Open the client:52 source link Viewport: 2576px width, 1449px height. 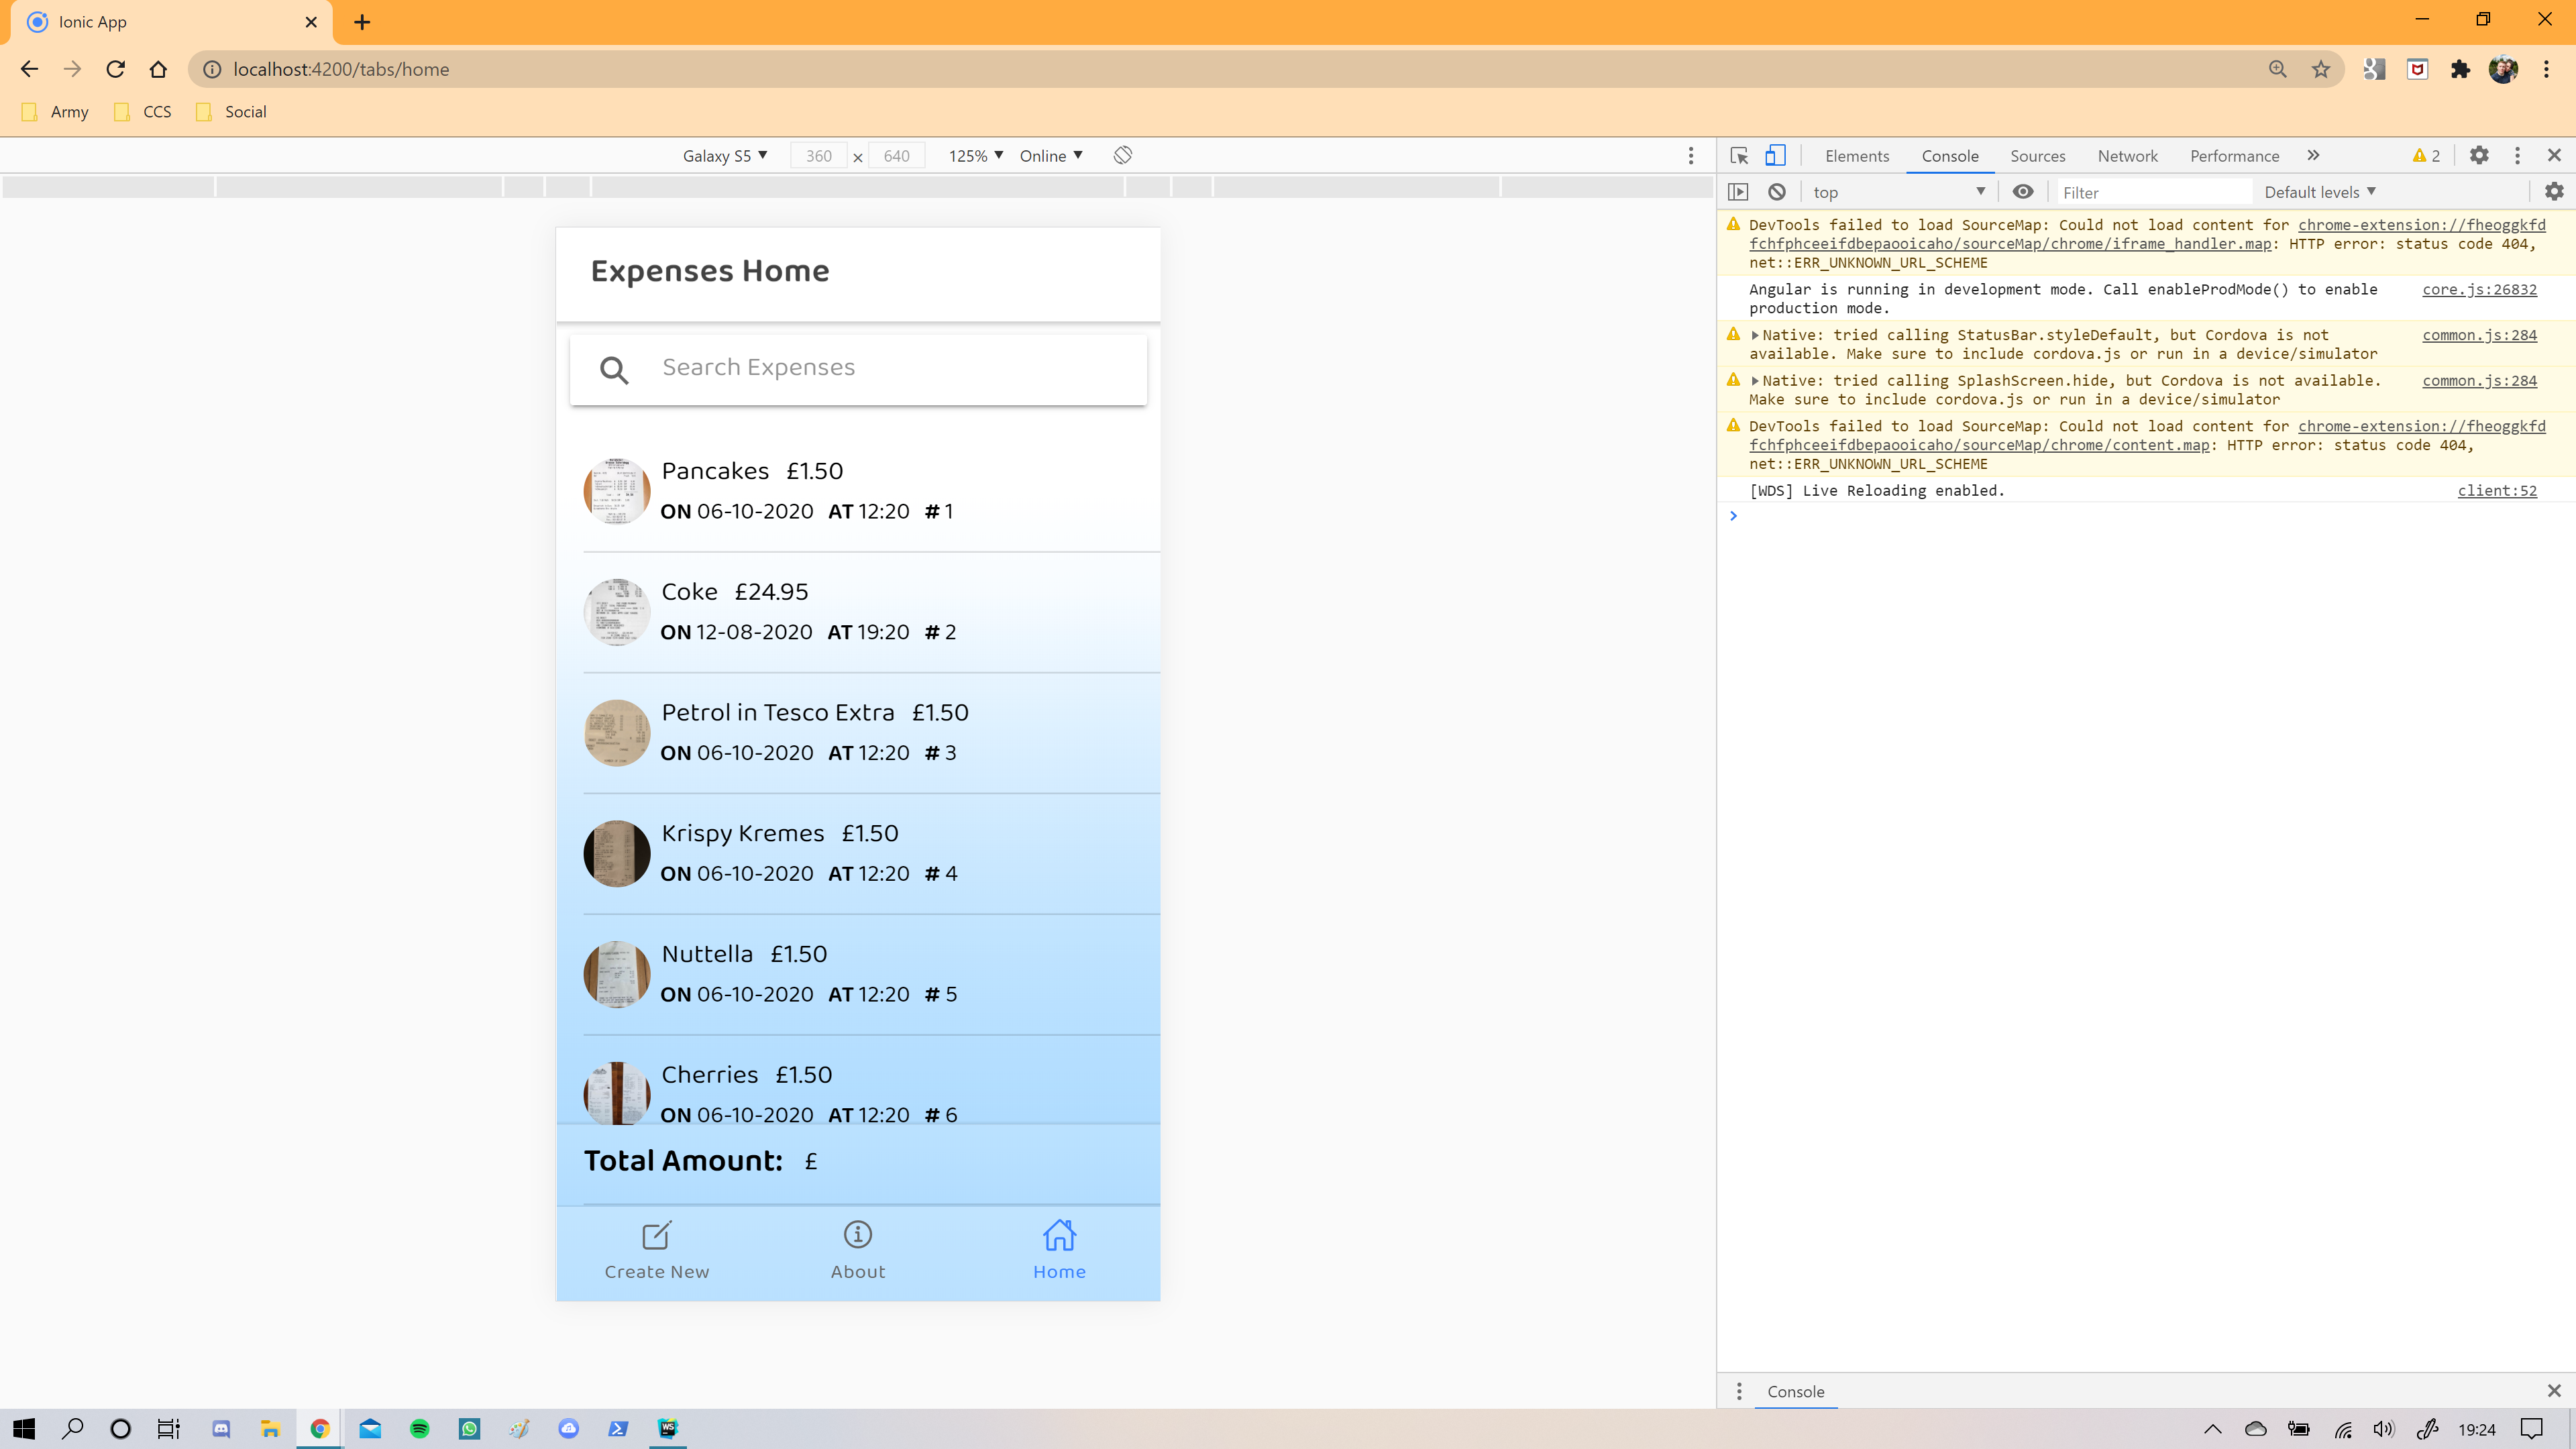(2497, 490)
